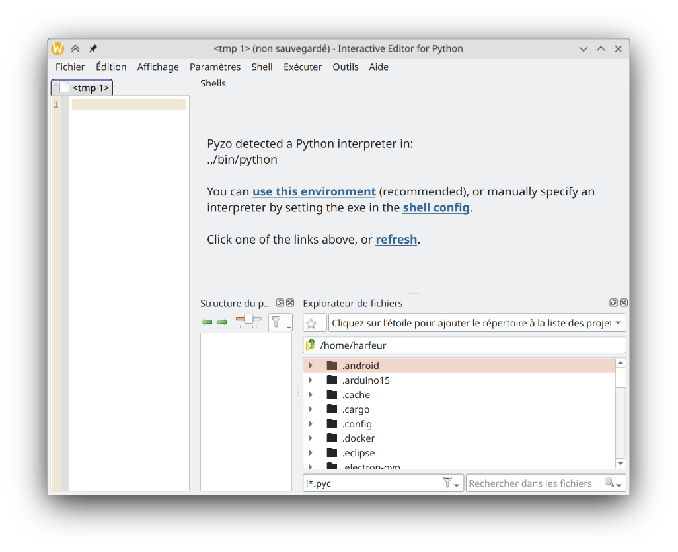
Task: Select the .cargo folder row
Action: pos(459,409)
